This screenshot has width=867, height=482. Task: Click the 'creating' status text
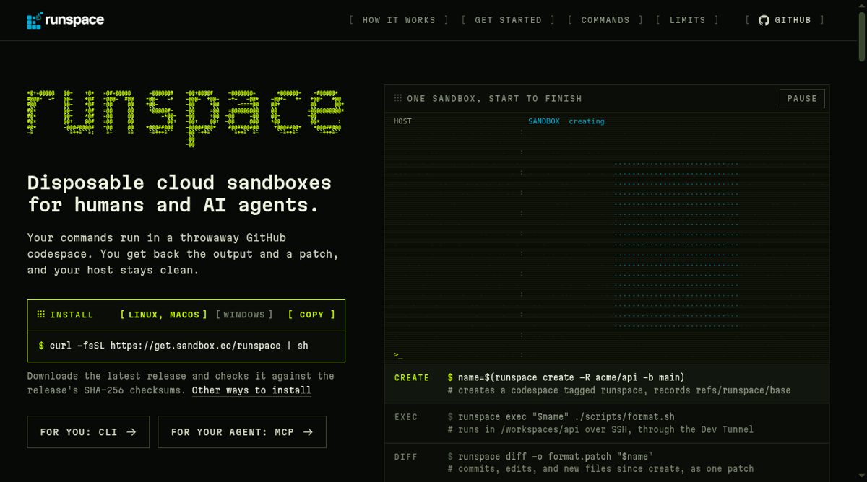587,121
